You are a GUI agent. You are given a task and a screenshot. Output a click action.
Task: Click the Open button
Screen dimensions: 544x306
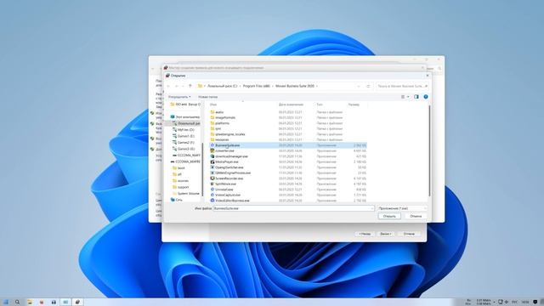(389, 216)
